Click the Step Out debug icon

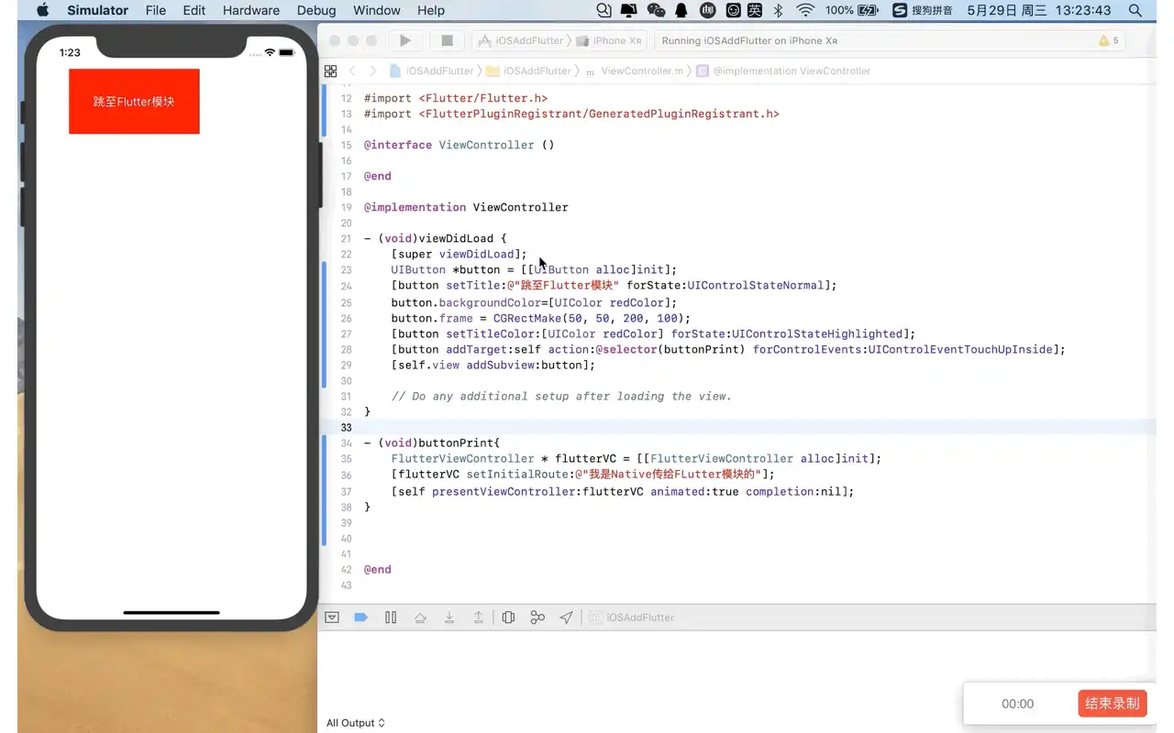click(478, 618)
